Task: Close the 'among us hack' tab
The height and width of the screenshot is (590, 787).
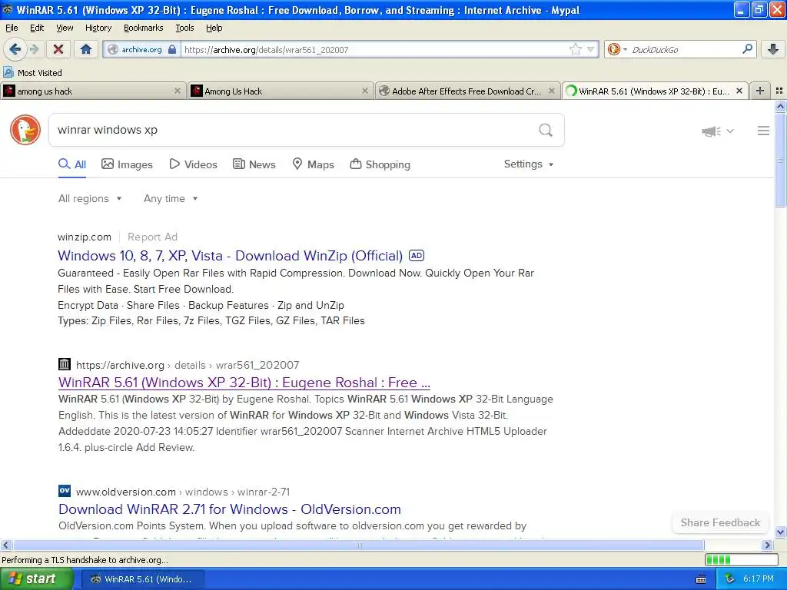Action: 178,91
